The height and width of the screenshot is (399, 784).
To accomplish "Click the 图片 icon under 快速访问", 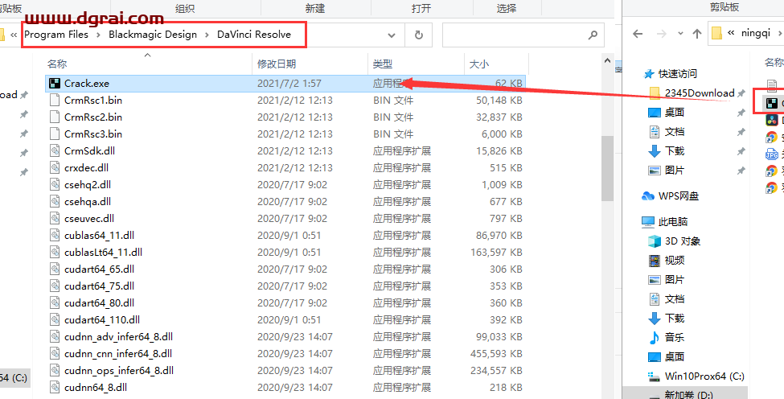I will [655, 170].
